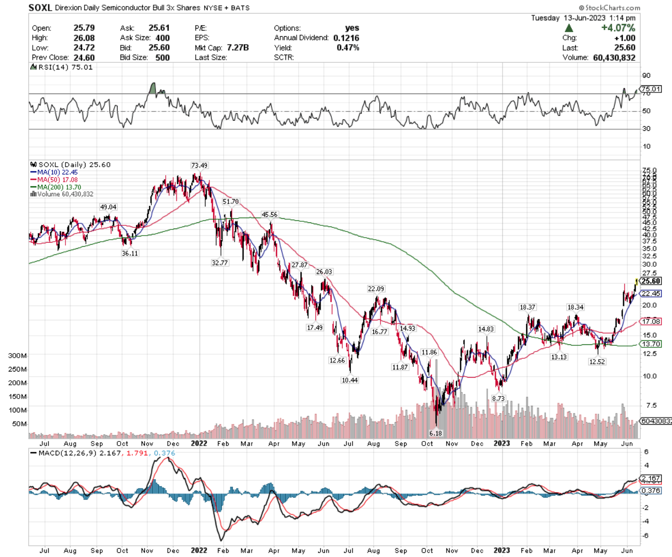The width and height of the screenshot is (672, 557).
Task: Click the 2.167 MACD tag on the right axis
Action: pos(651,479)
